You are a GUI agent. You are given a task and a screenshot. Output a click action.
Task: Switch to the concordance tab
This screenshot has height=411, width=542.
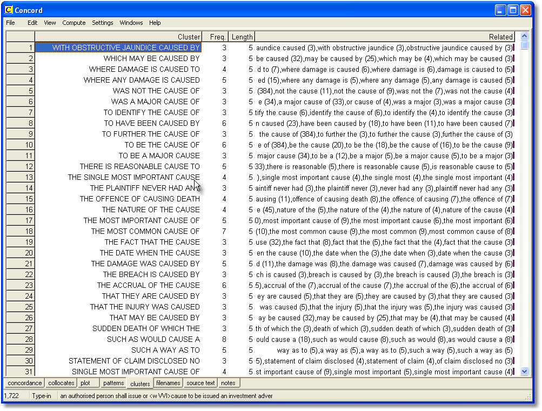(x=25, y=383)
